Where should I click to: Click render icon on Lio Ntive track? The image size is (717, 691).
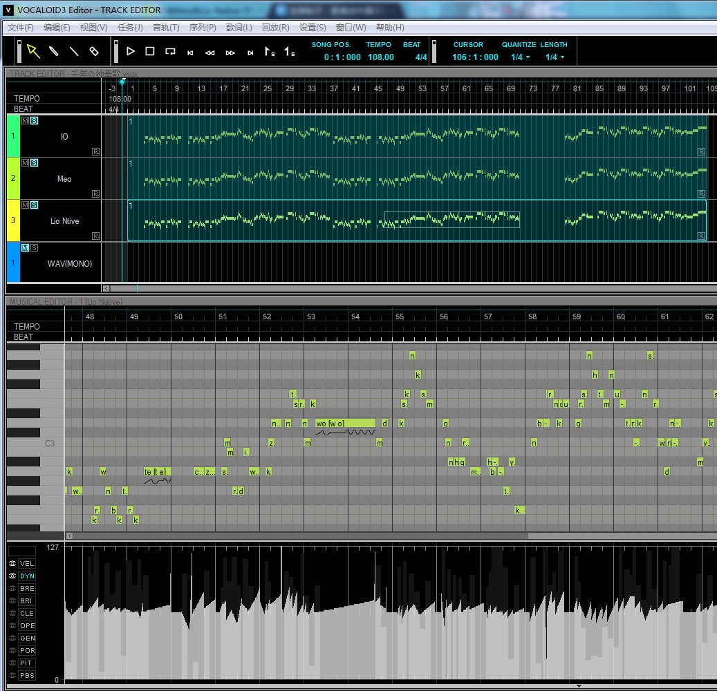[95, 236]
